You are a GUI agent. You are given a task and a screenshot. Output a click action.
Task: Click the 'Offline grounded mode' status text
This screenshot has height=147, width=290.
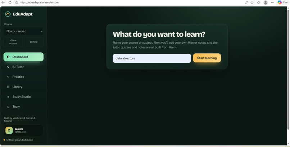[x=19, y=140]
